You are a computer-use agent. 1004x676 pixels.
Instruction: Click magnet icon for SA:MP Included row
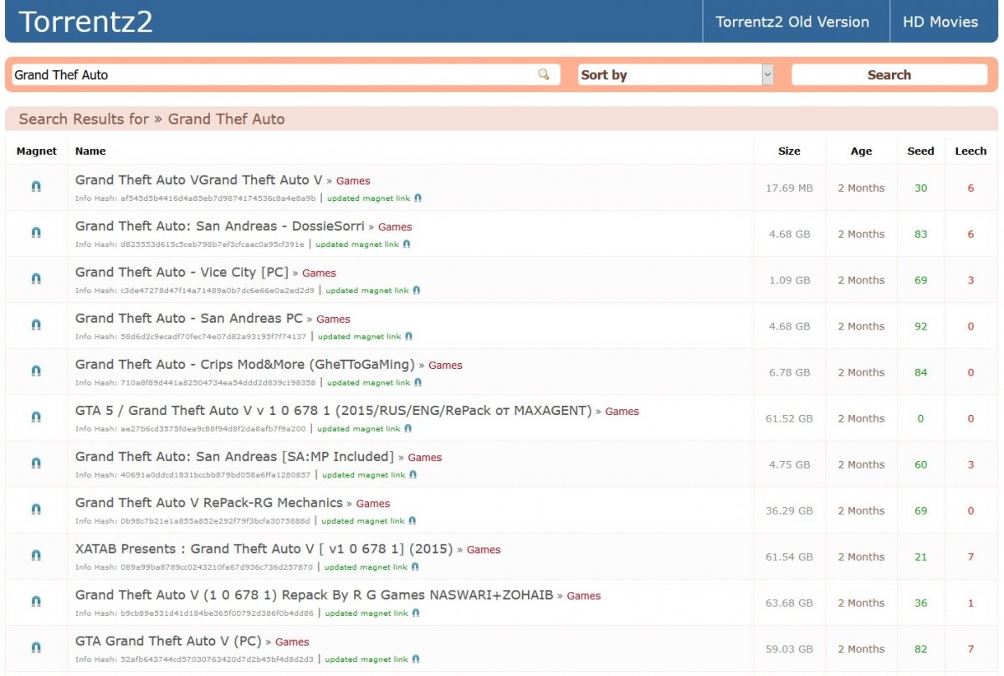pyautogui.click(x=36, y=463)
